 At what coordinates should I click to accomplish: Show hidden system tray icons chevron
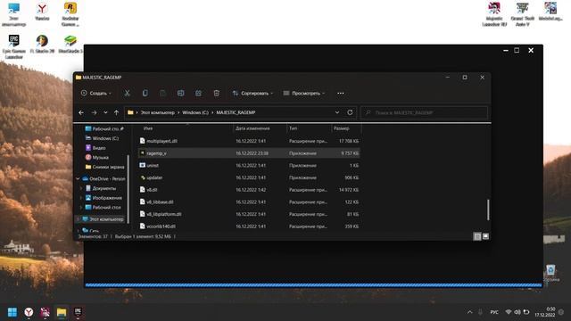coord(470,312)
